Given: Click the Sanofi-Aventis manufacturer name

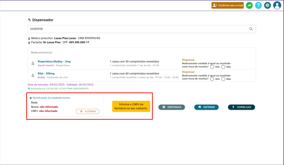Looking at the screenshot, I should (x=46, y=66).
